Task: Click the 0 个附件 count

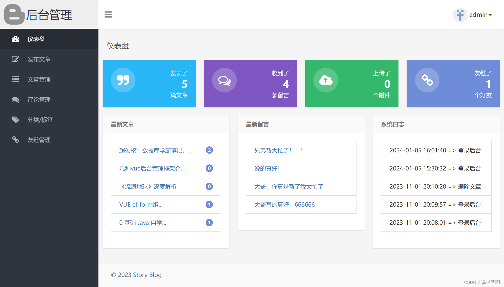Action: click(387, 84)
